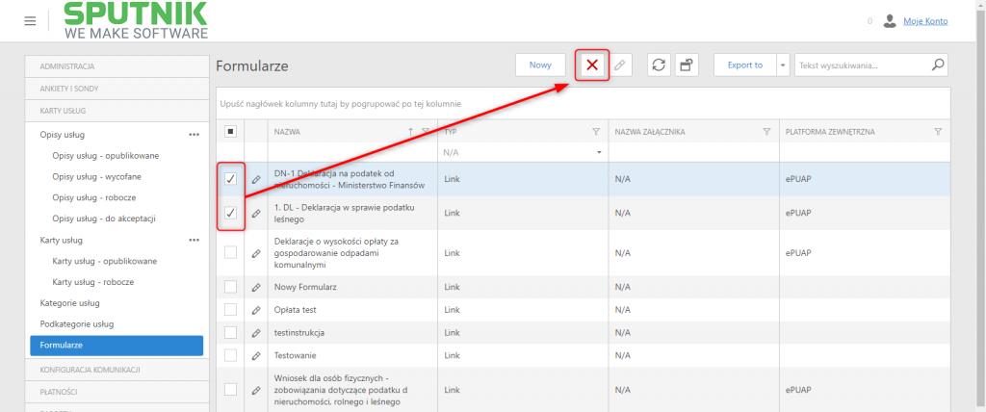
Task: Edit pencil icon for Nowy Formularz row
Action: point(256,287)
